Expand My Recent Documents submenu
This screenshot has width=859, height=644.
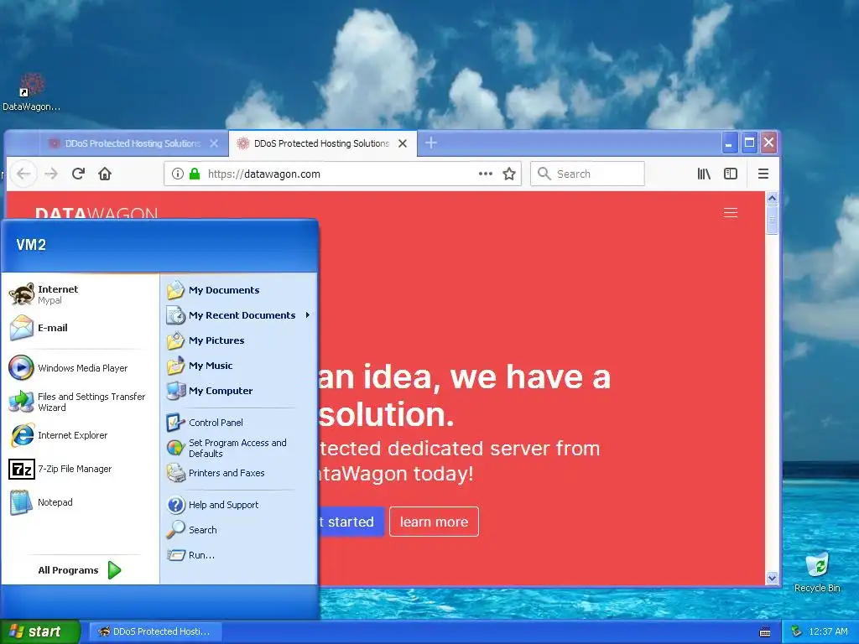(239, 315)
